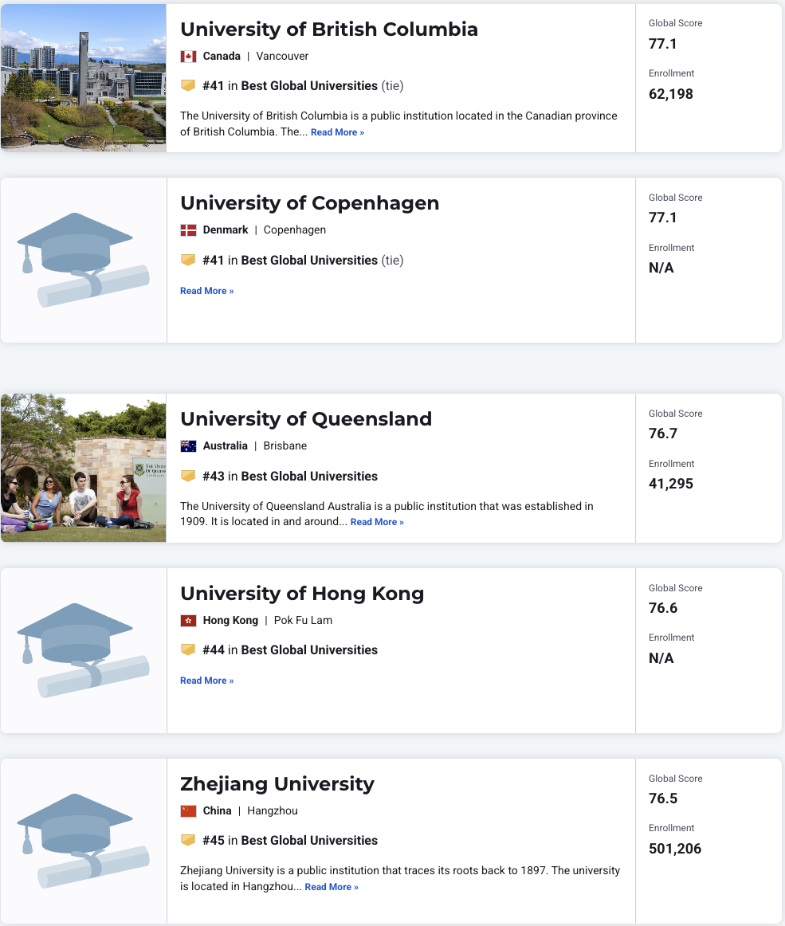This screenshot has height=926, width=785.
Task: Open University of Hong Kong title link
Action: pyautogui.click(x=302, y=593)
